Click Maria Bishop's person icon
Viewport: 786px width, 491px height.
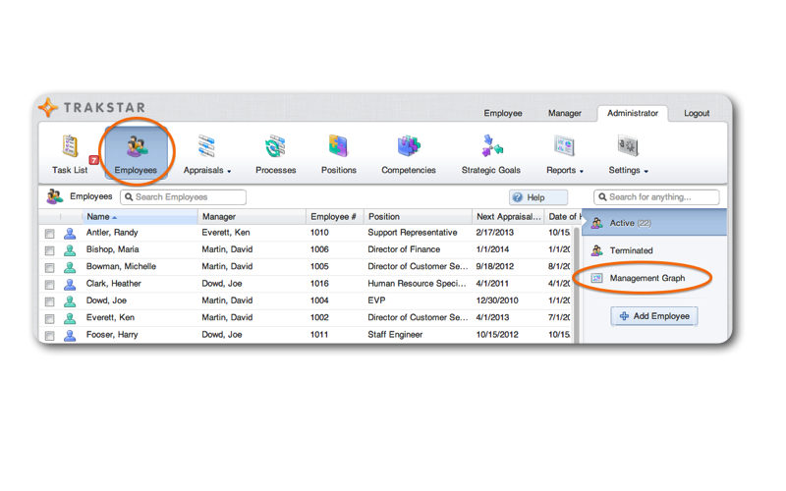coord(70,250)
